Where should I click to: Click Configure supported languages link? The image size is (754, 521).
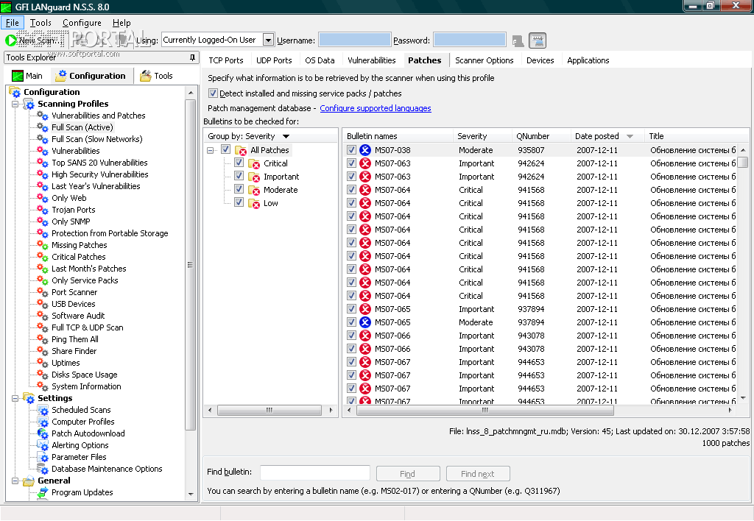[x=375, y=108]
